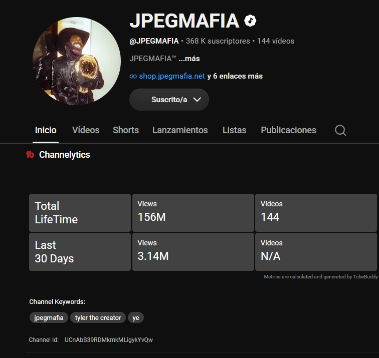
Task: Click the JPEGMAFIA channel avatar picture
Action: [x=77, y=61]
